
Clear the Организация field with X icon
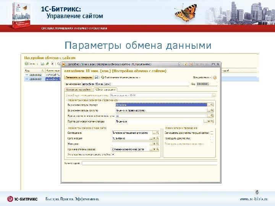[154, 138]
